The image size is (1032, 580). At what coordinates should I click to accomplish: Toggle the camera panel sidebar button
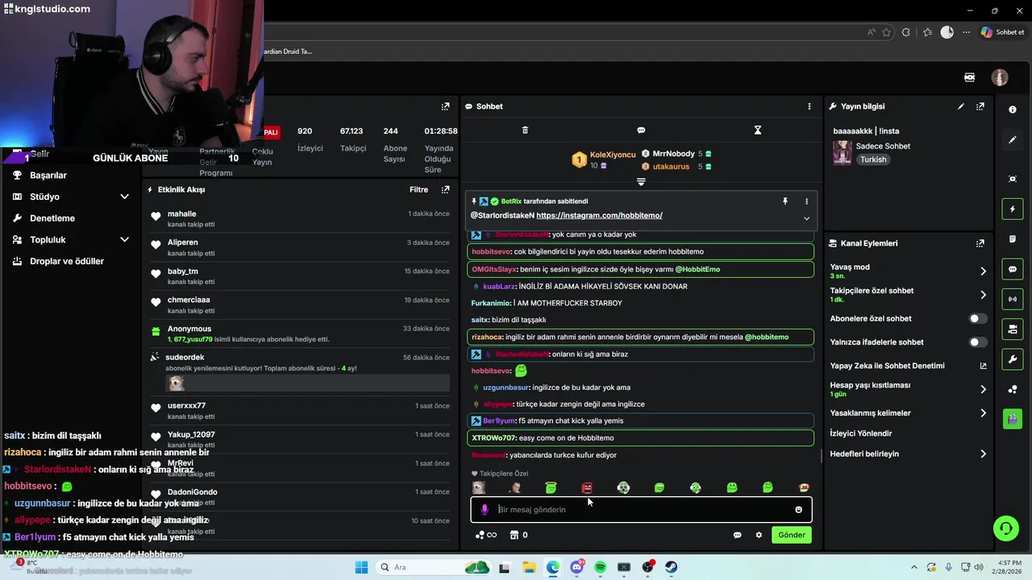1013,329
